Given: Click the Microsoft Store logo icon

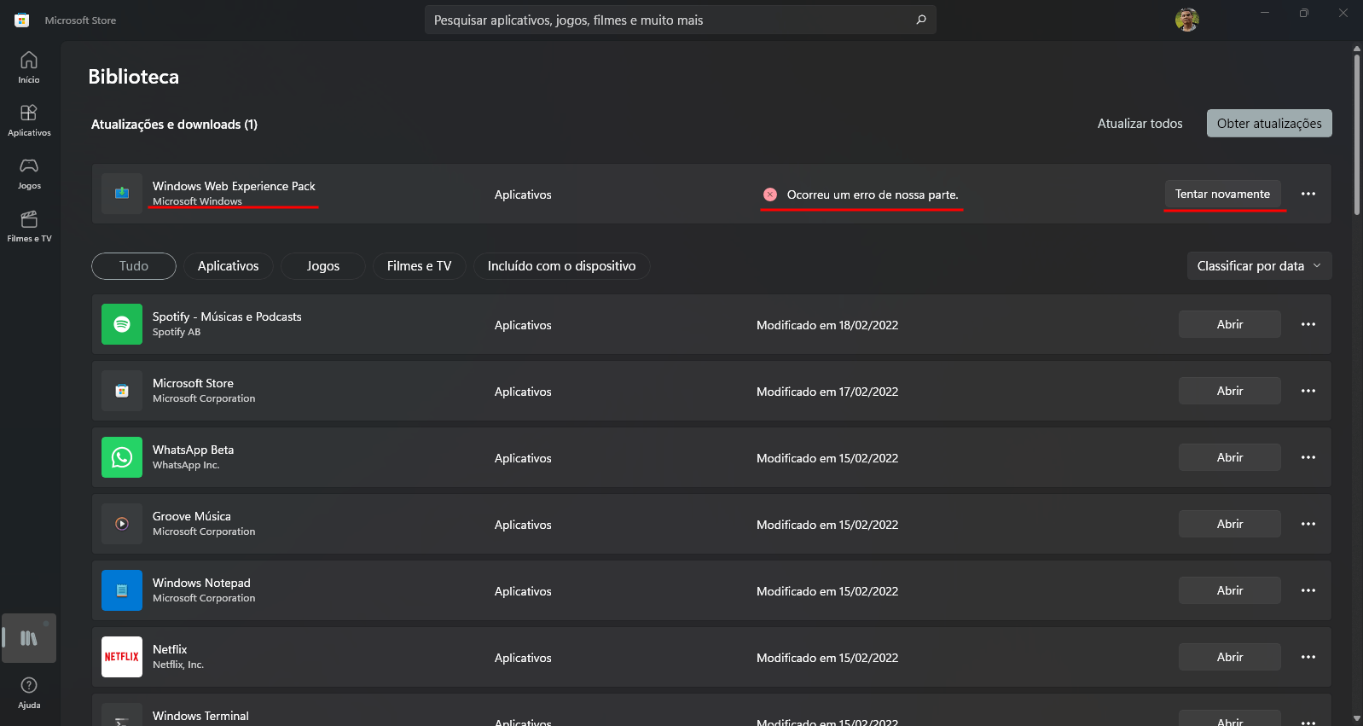Looking at the screenshot, I should (x=22, y=20).
